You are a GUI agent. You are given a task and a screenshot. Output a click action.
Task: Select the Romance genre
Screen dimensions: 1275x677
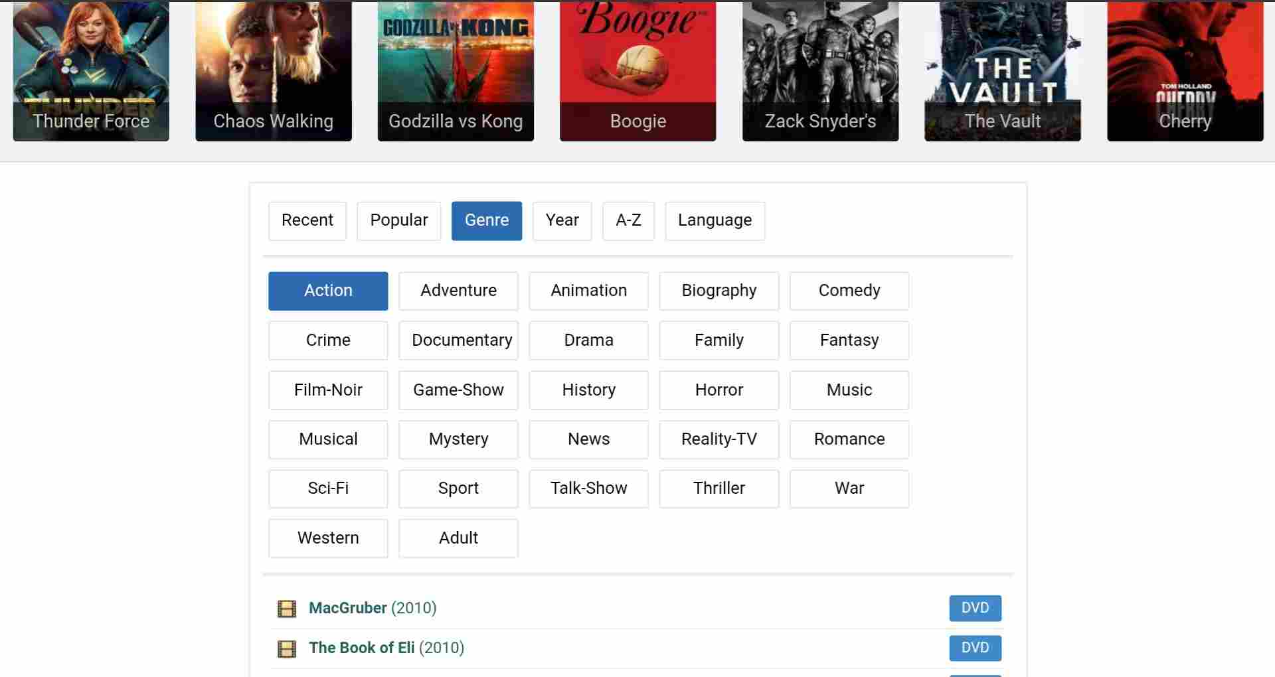click(x=849, y=439)
